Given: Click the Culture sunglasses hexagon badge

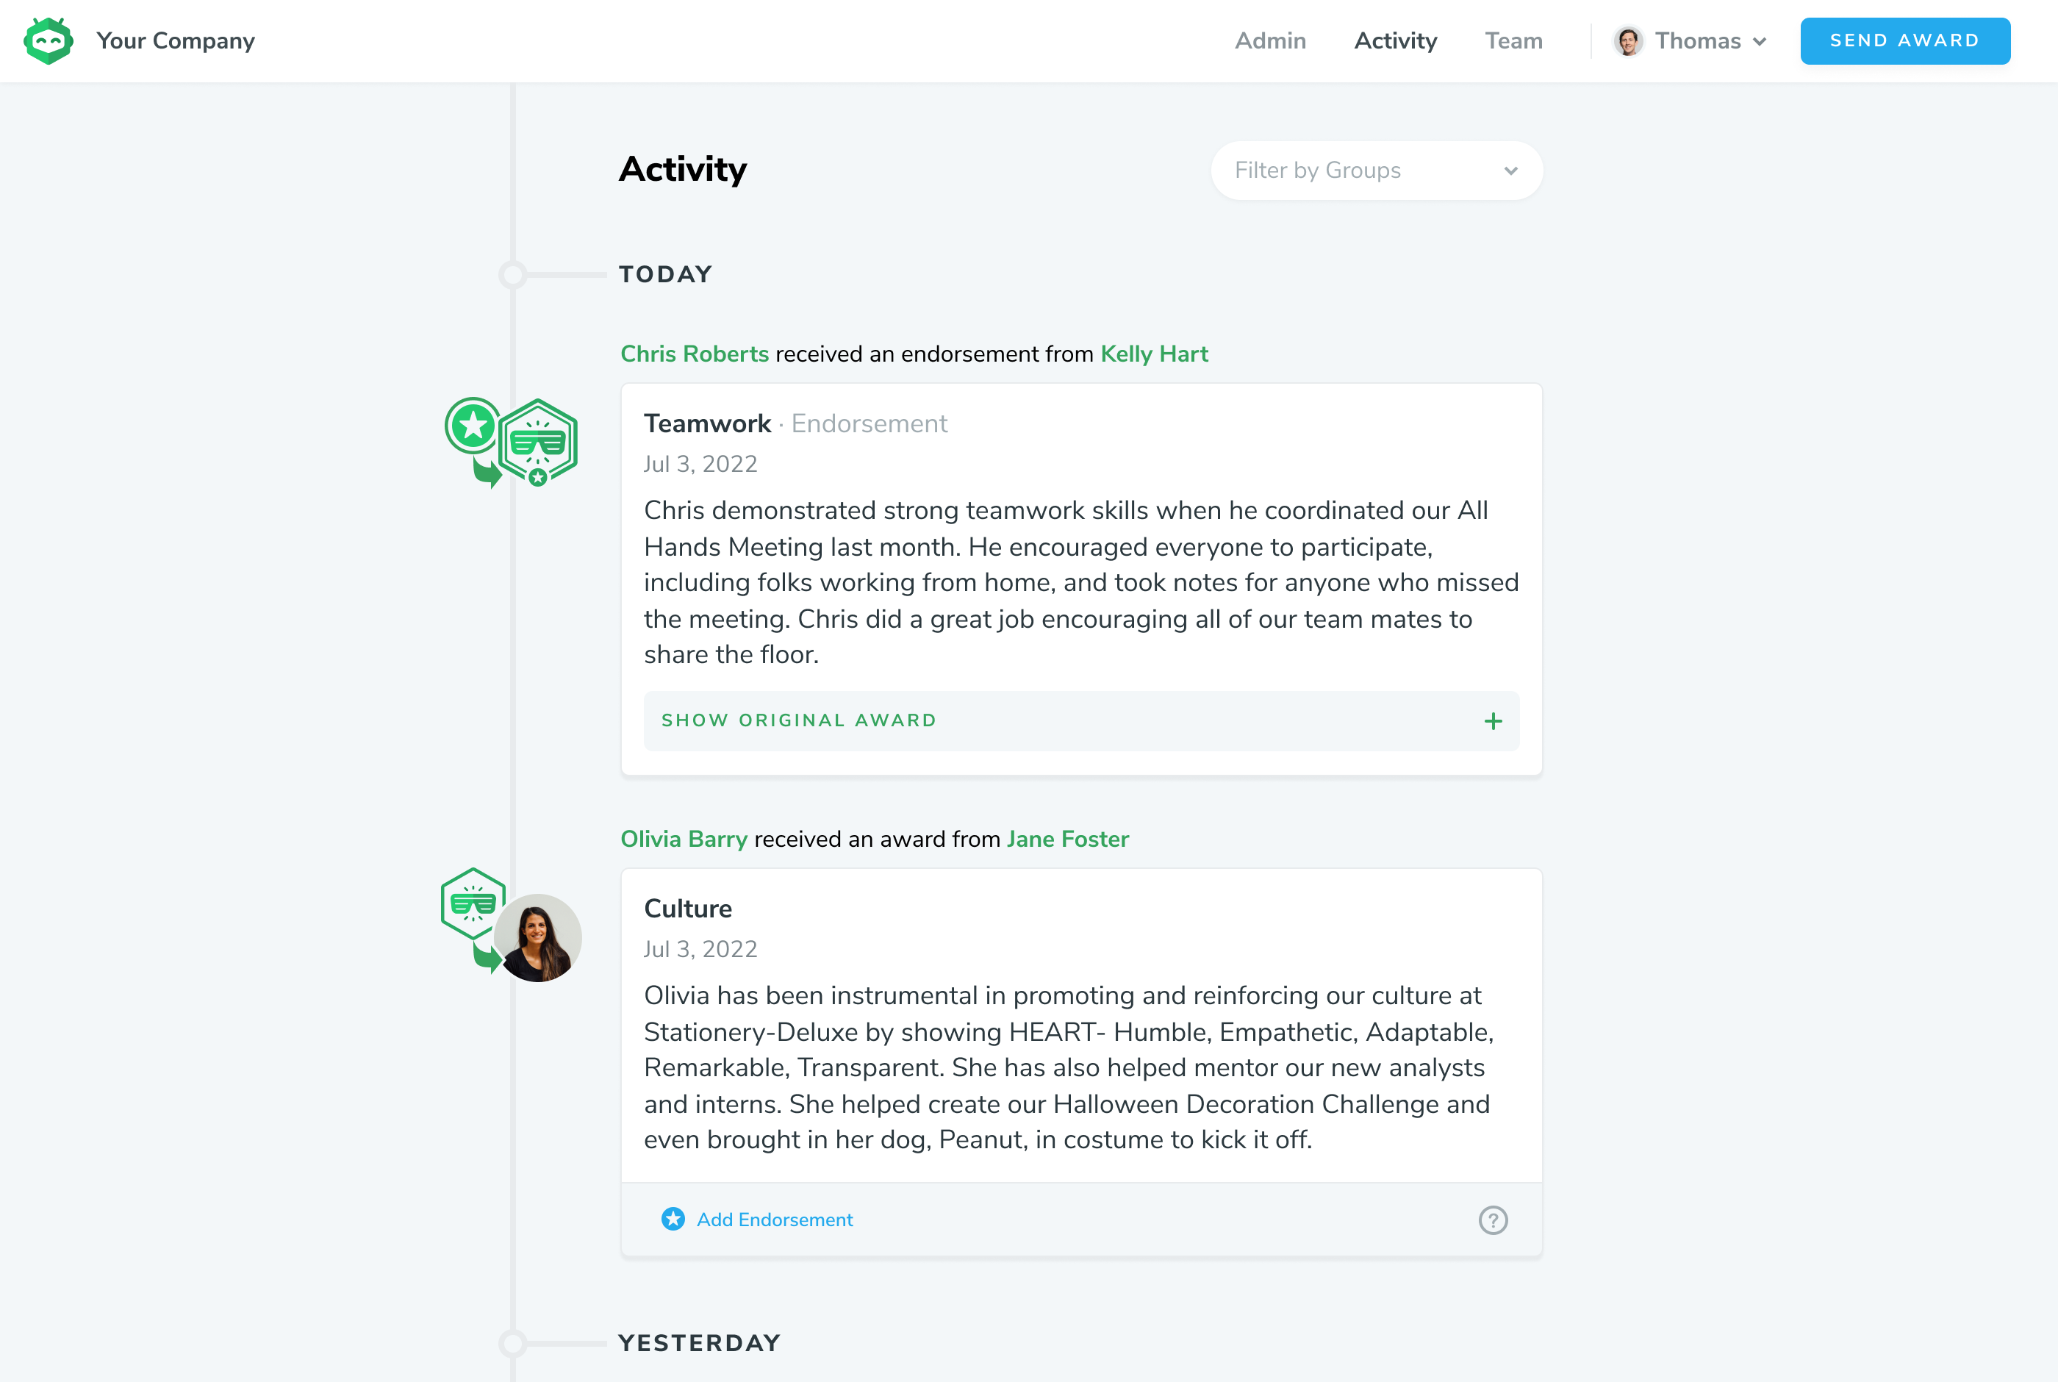Looking at the screenshot, I should pos(472,903).
